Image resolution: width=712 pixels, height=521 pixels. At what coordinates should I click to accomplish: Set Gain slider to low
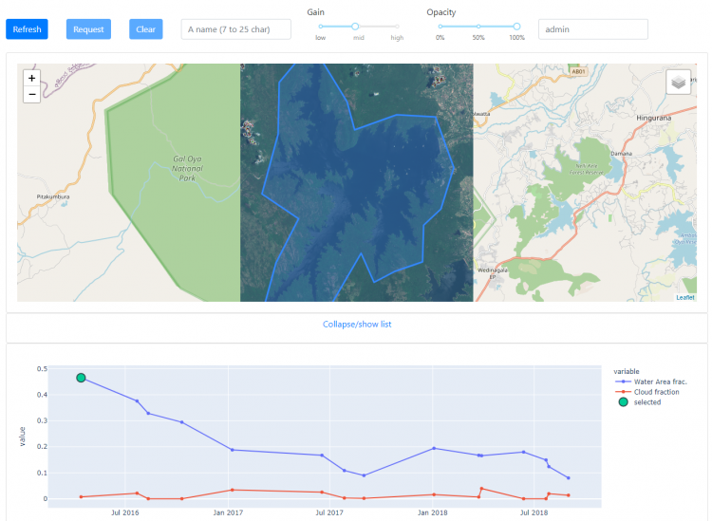(x=321, y=27)
